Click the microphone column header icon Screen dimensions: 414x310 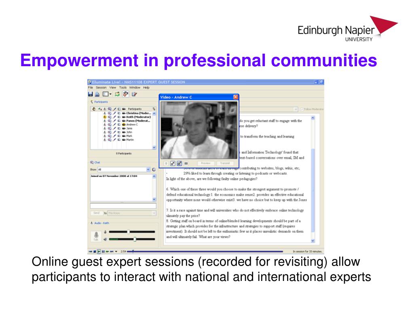(x=105, y=109)
